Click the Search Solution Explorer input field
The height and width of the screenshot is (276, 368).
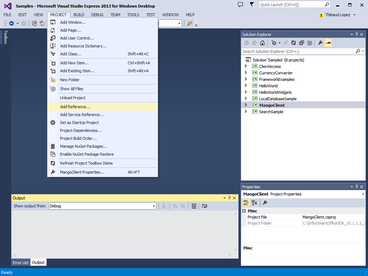coord(298,51)
